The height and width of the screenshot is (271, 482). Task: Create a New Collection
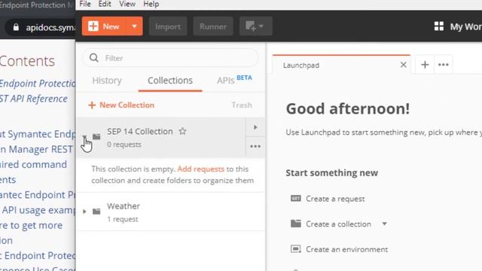121,105
